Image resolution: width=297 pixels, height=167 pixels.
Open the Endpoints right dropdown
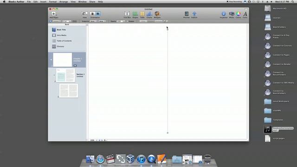pos(103,21)
